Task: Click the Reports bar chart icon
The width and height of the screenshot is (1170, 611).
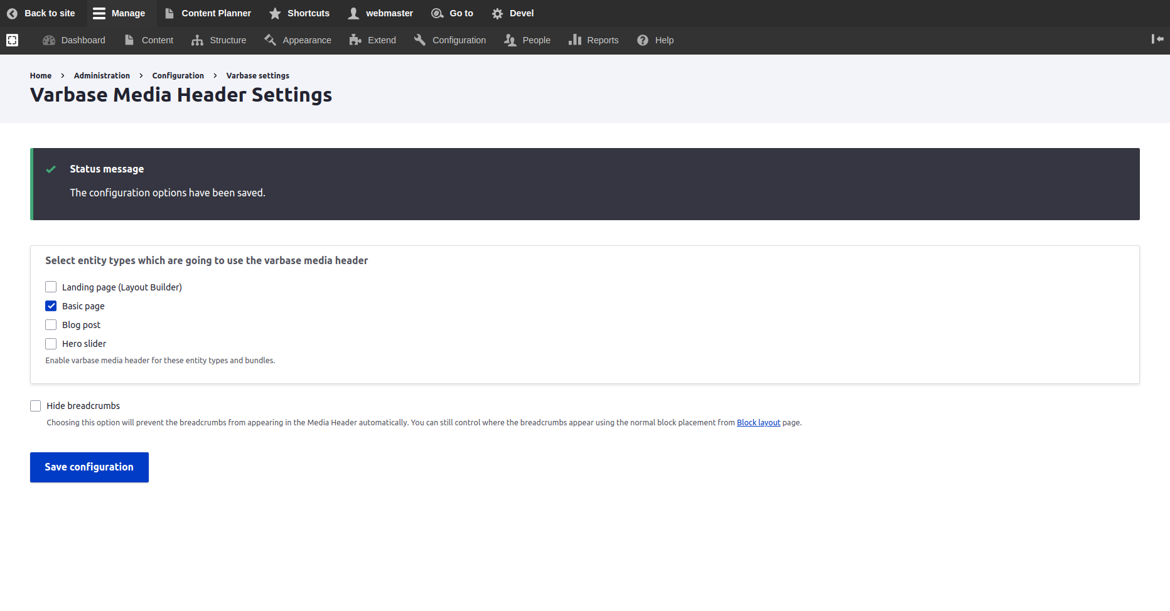Action: pyautogui.click(x=575, y=40)
